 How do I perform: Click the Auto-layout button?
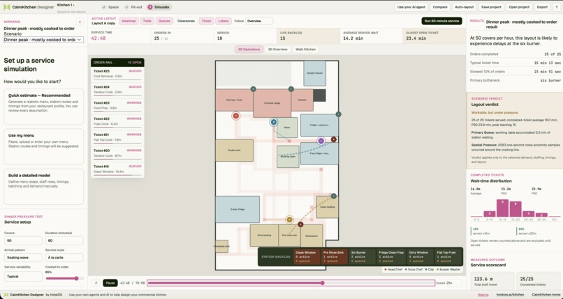(465, 7)
